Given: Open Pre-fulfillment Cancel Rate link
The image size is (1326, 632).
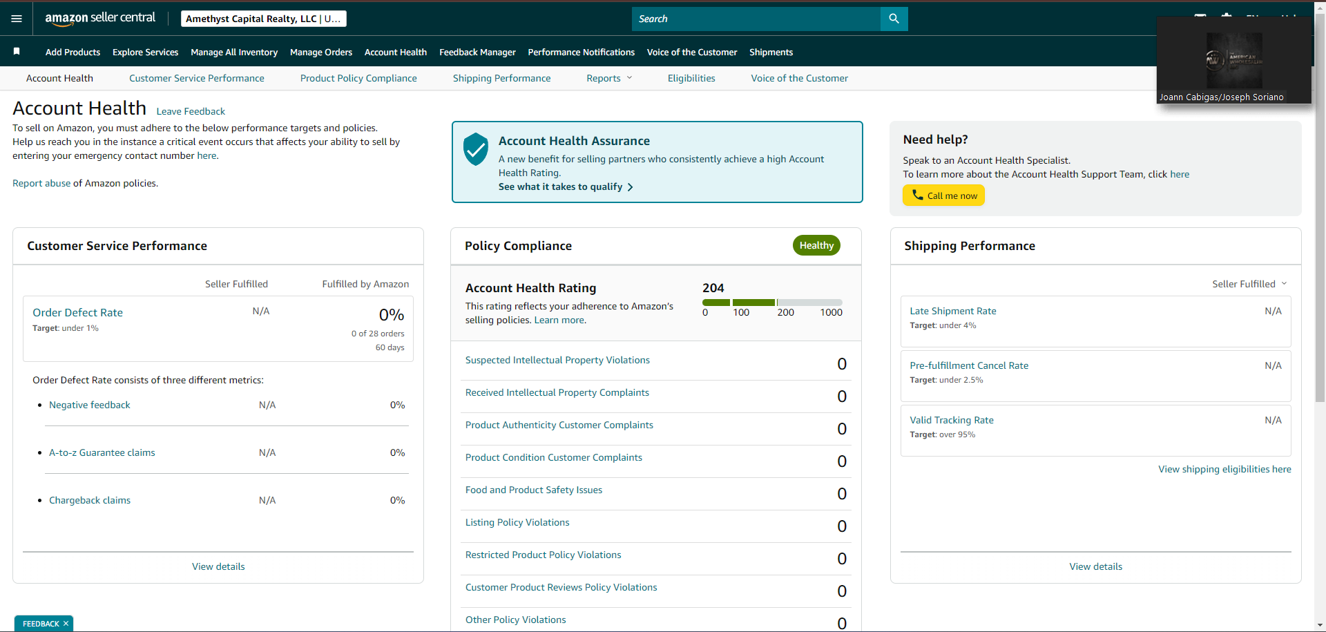Looking at the screenshot, I should pyautogui.click(x=968, y=365).
